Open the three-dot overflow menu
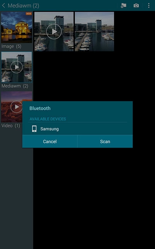 click(149, 5)
